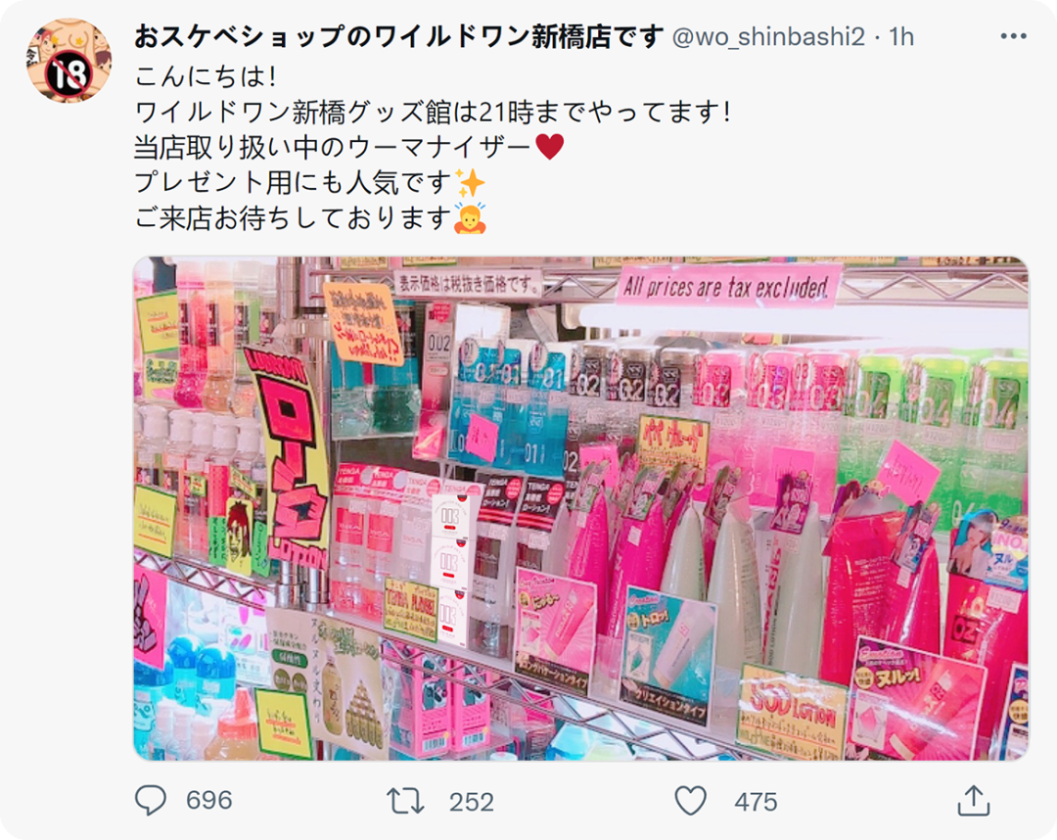Click the line mentioning 21時まで hours
1057x840 pixels.
pos(433,112)
